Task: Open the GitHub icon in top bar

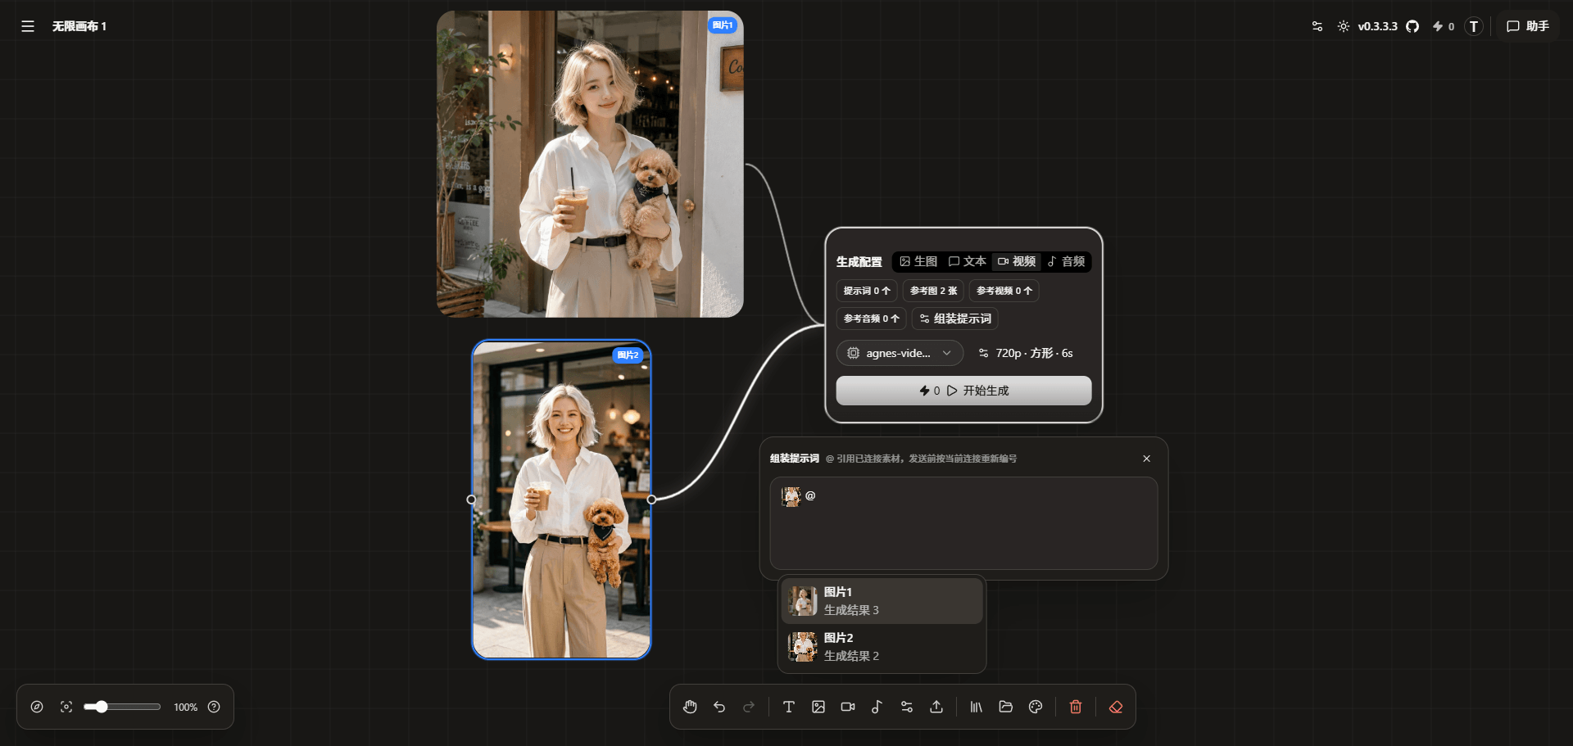Action: point(1412,26)
